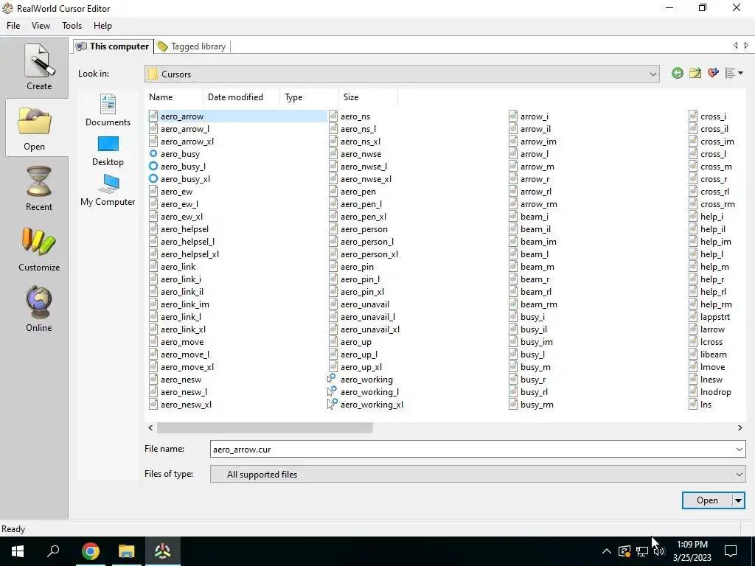Open File Explorer from taskbar
The width and height of the screenshot is (755, 566).
(x=127, y=551)
